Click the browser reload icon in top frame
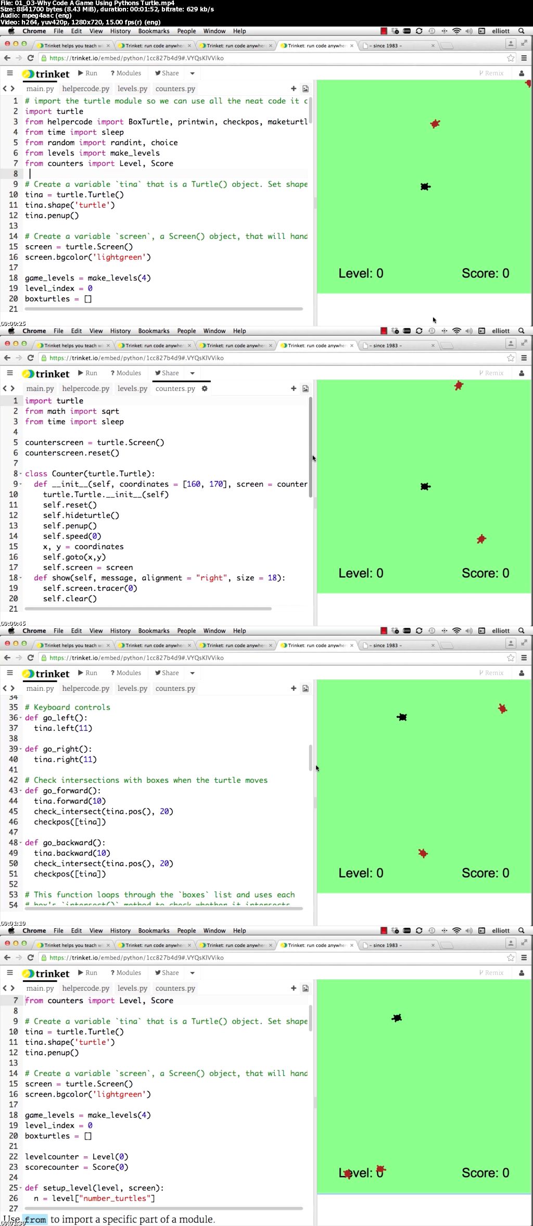This screenshot has width=533, height=1226. click(x=30, y=58)
